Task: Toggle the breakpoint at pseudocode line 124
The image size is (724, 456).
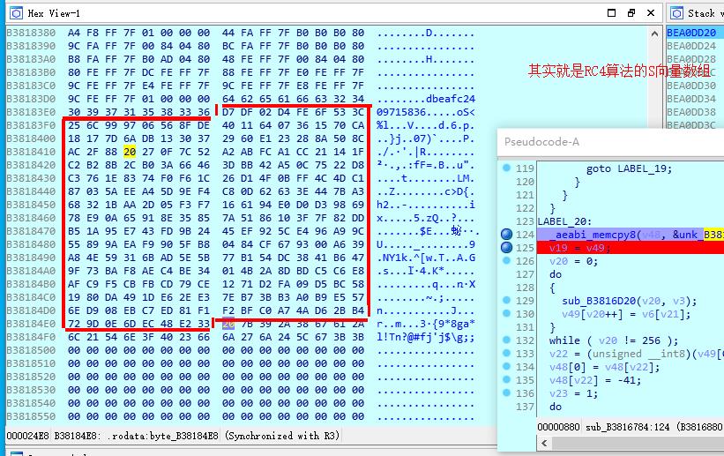Action: pyautogui.click(x=506, y=235)
